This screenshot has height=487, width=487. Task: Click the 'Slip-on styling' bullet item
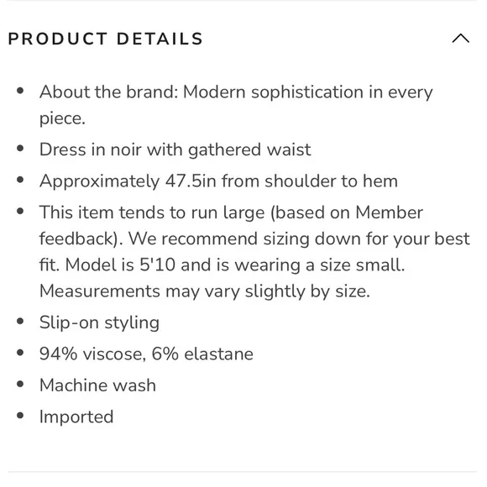[x=99, y=322]
